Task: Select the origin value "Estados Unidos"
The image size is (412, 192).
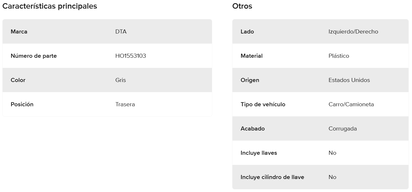Action: (x=349, y=80)
